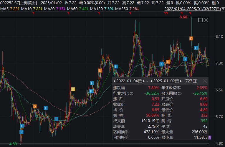This screenshot has width=225, height=147.
Task: Click the red flag marker above the 8.68 label
Action: pyautogui.click(x=181, y=13)
